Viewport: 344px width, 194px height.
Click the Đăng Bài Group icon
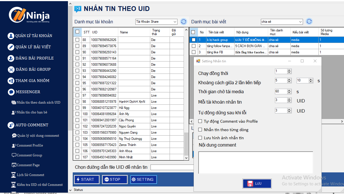(11, 69)
